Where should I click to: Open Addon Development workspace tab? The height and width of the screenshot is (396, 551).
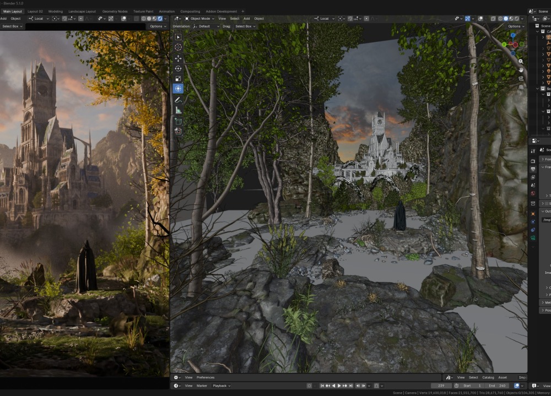pos(222,11)
